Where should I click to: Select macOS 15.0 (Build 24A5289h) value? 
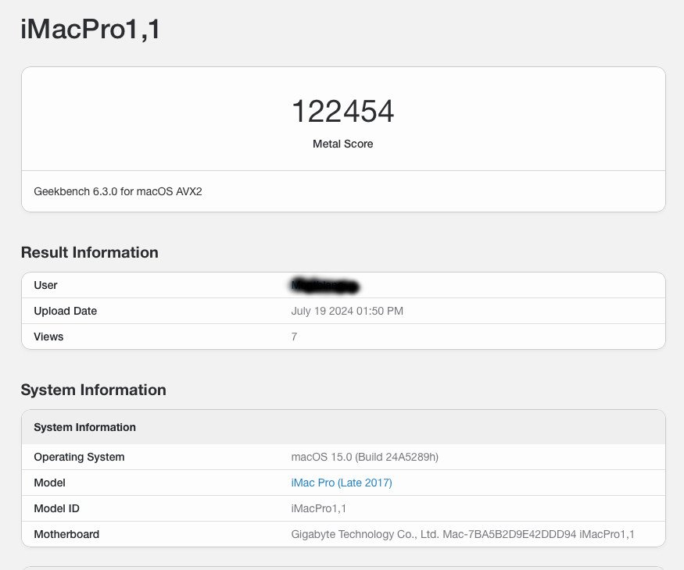[365, 457]
